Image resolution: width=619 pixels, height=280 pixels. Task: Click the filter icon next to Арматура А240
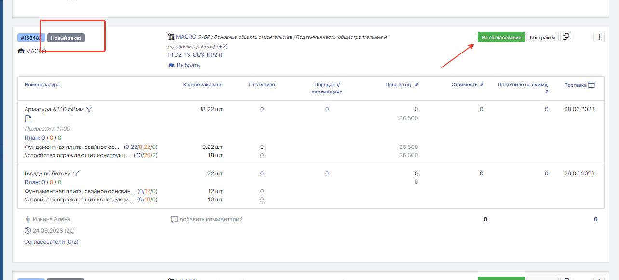coord(89,109)
